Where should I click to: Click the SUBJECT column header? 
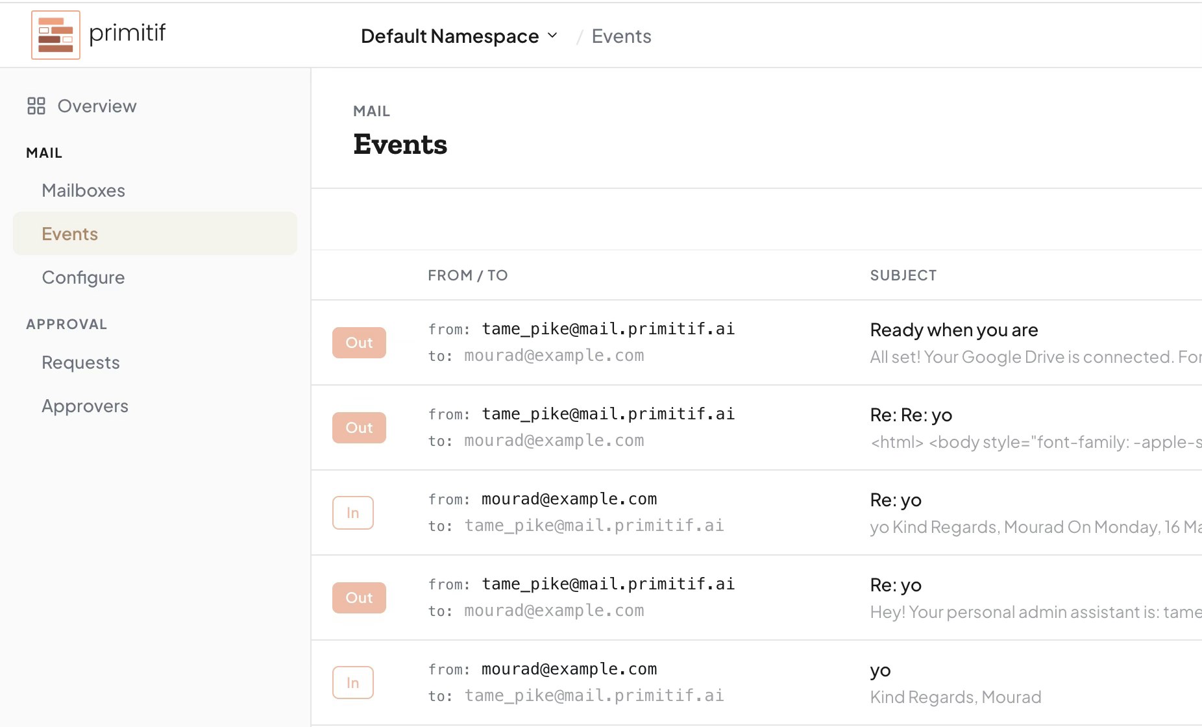903,275
